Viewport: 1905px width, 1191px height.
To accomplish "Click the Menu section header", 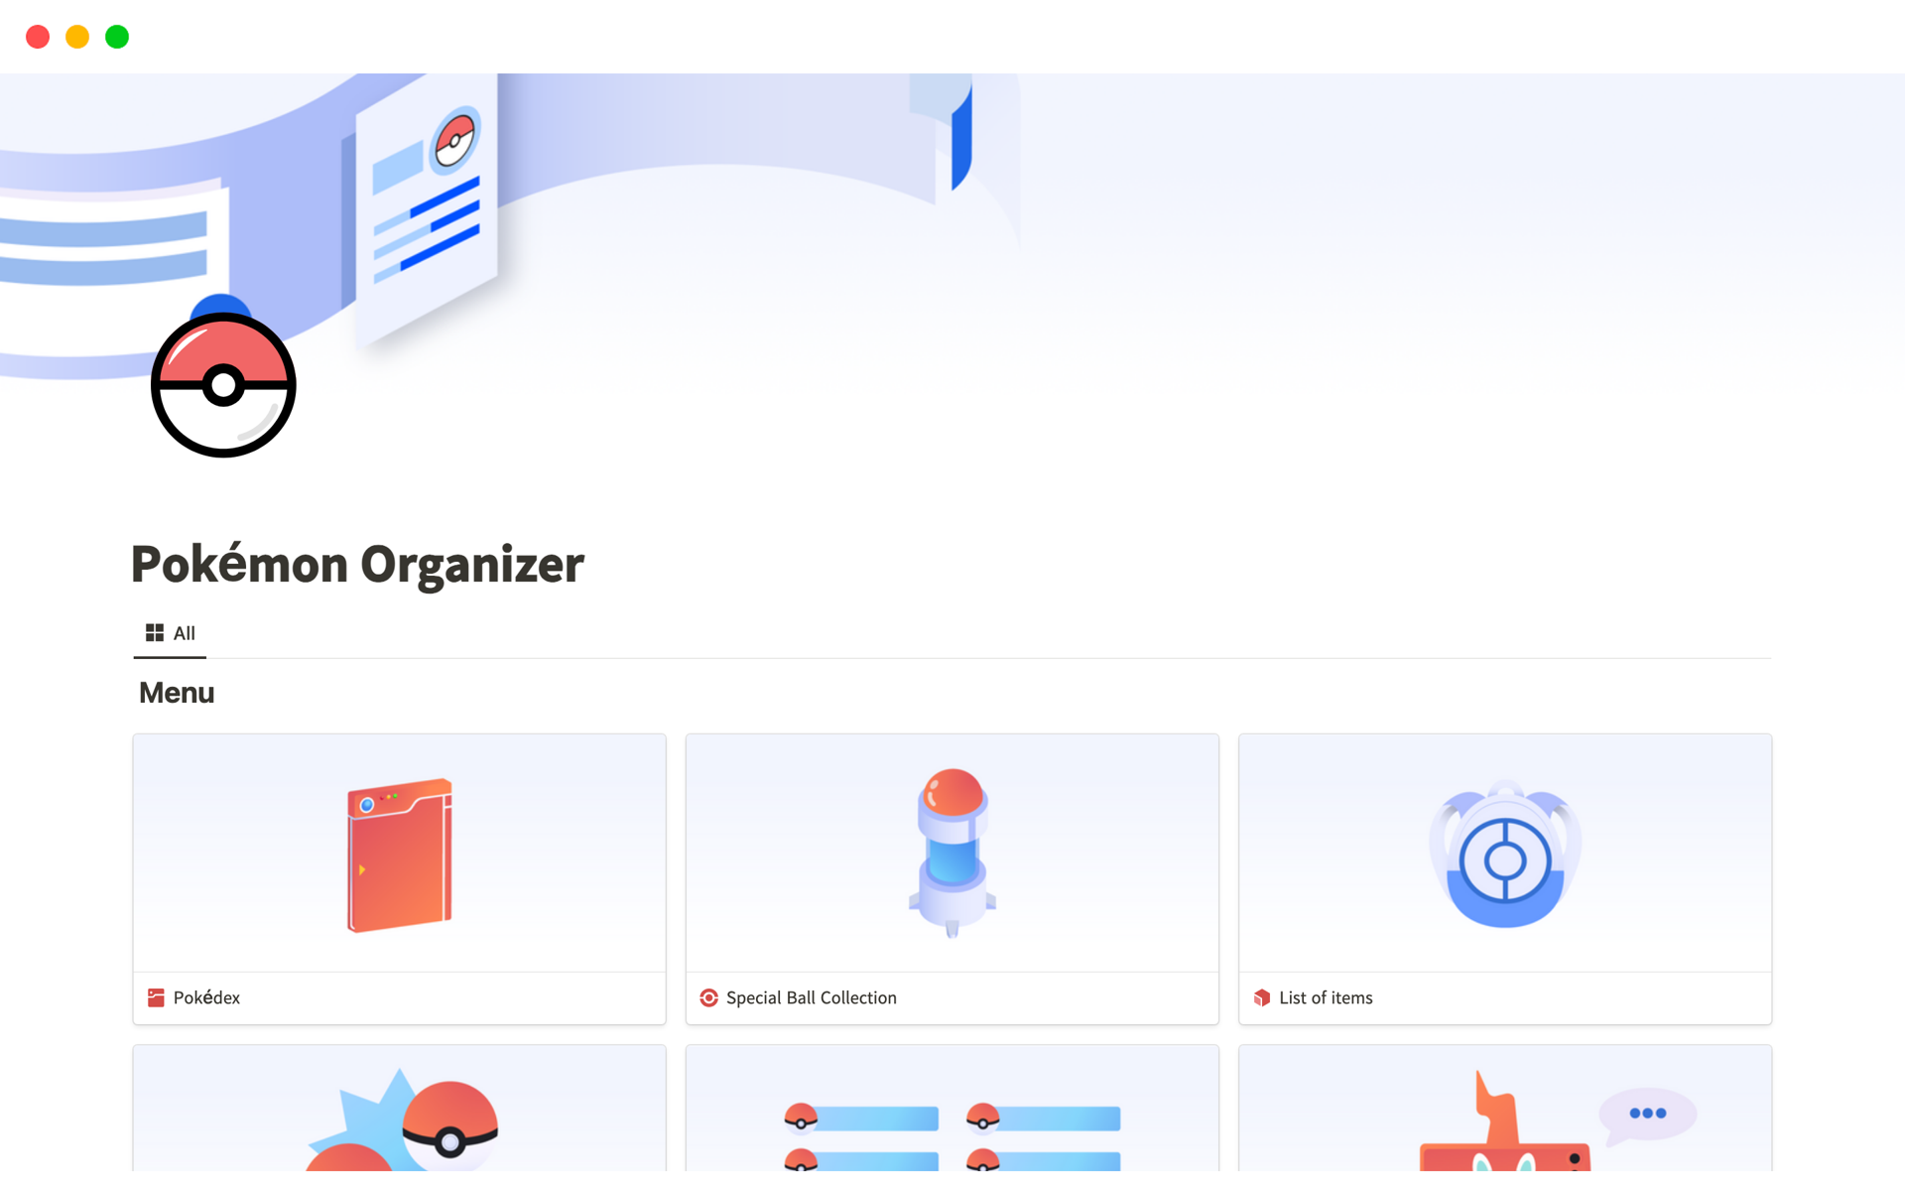I will point(175,693).
